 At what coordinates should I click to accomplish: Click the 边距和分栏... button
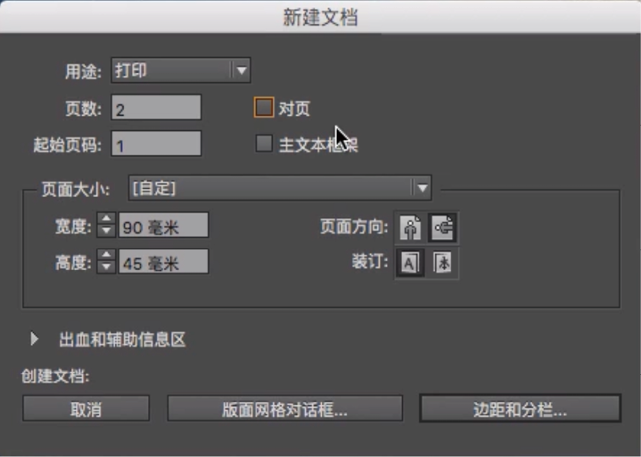point(520,409)
